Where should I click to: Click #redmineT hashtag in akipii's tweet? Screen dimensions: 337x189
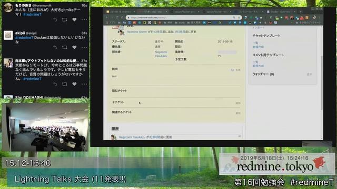click(x=24, y=37)
